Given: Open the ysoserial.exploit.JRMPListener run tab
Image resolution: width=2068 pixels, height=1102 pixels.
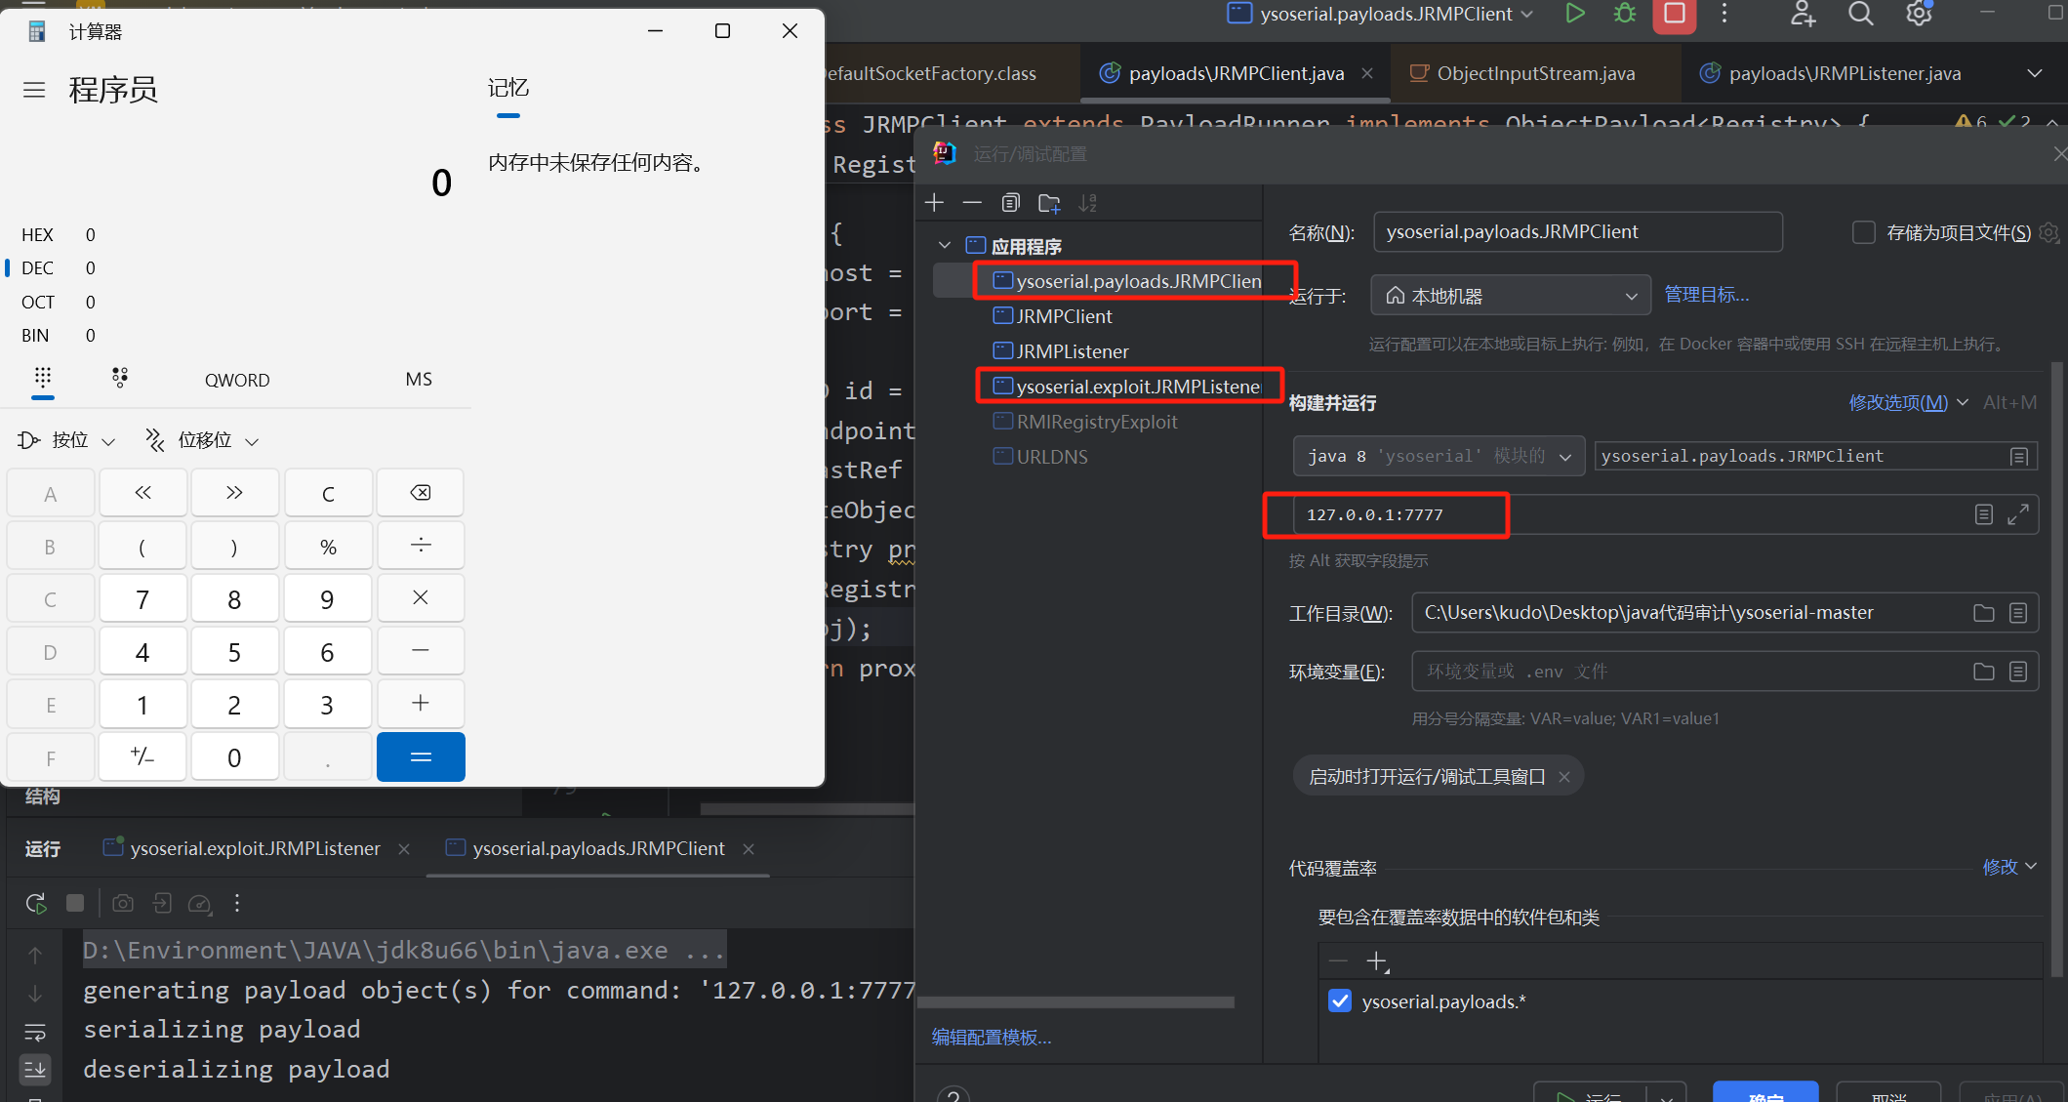Looking at the screenshot, I should (x=255, y=848).
